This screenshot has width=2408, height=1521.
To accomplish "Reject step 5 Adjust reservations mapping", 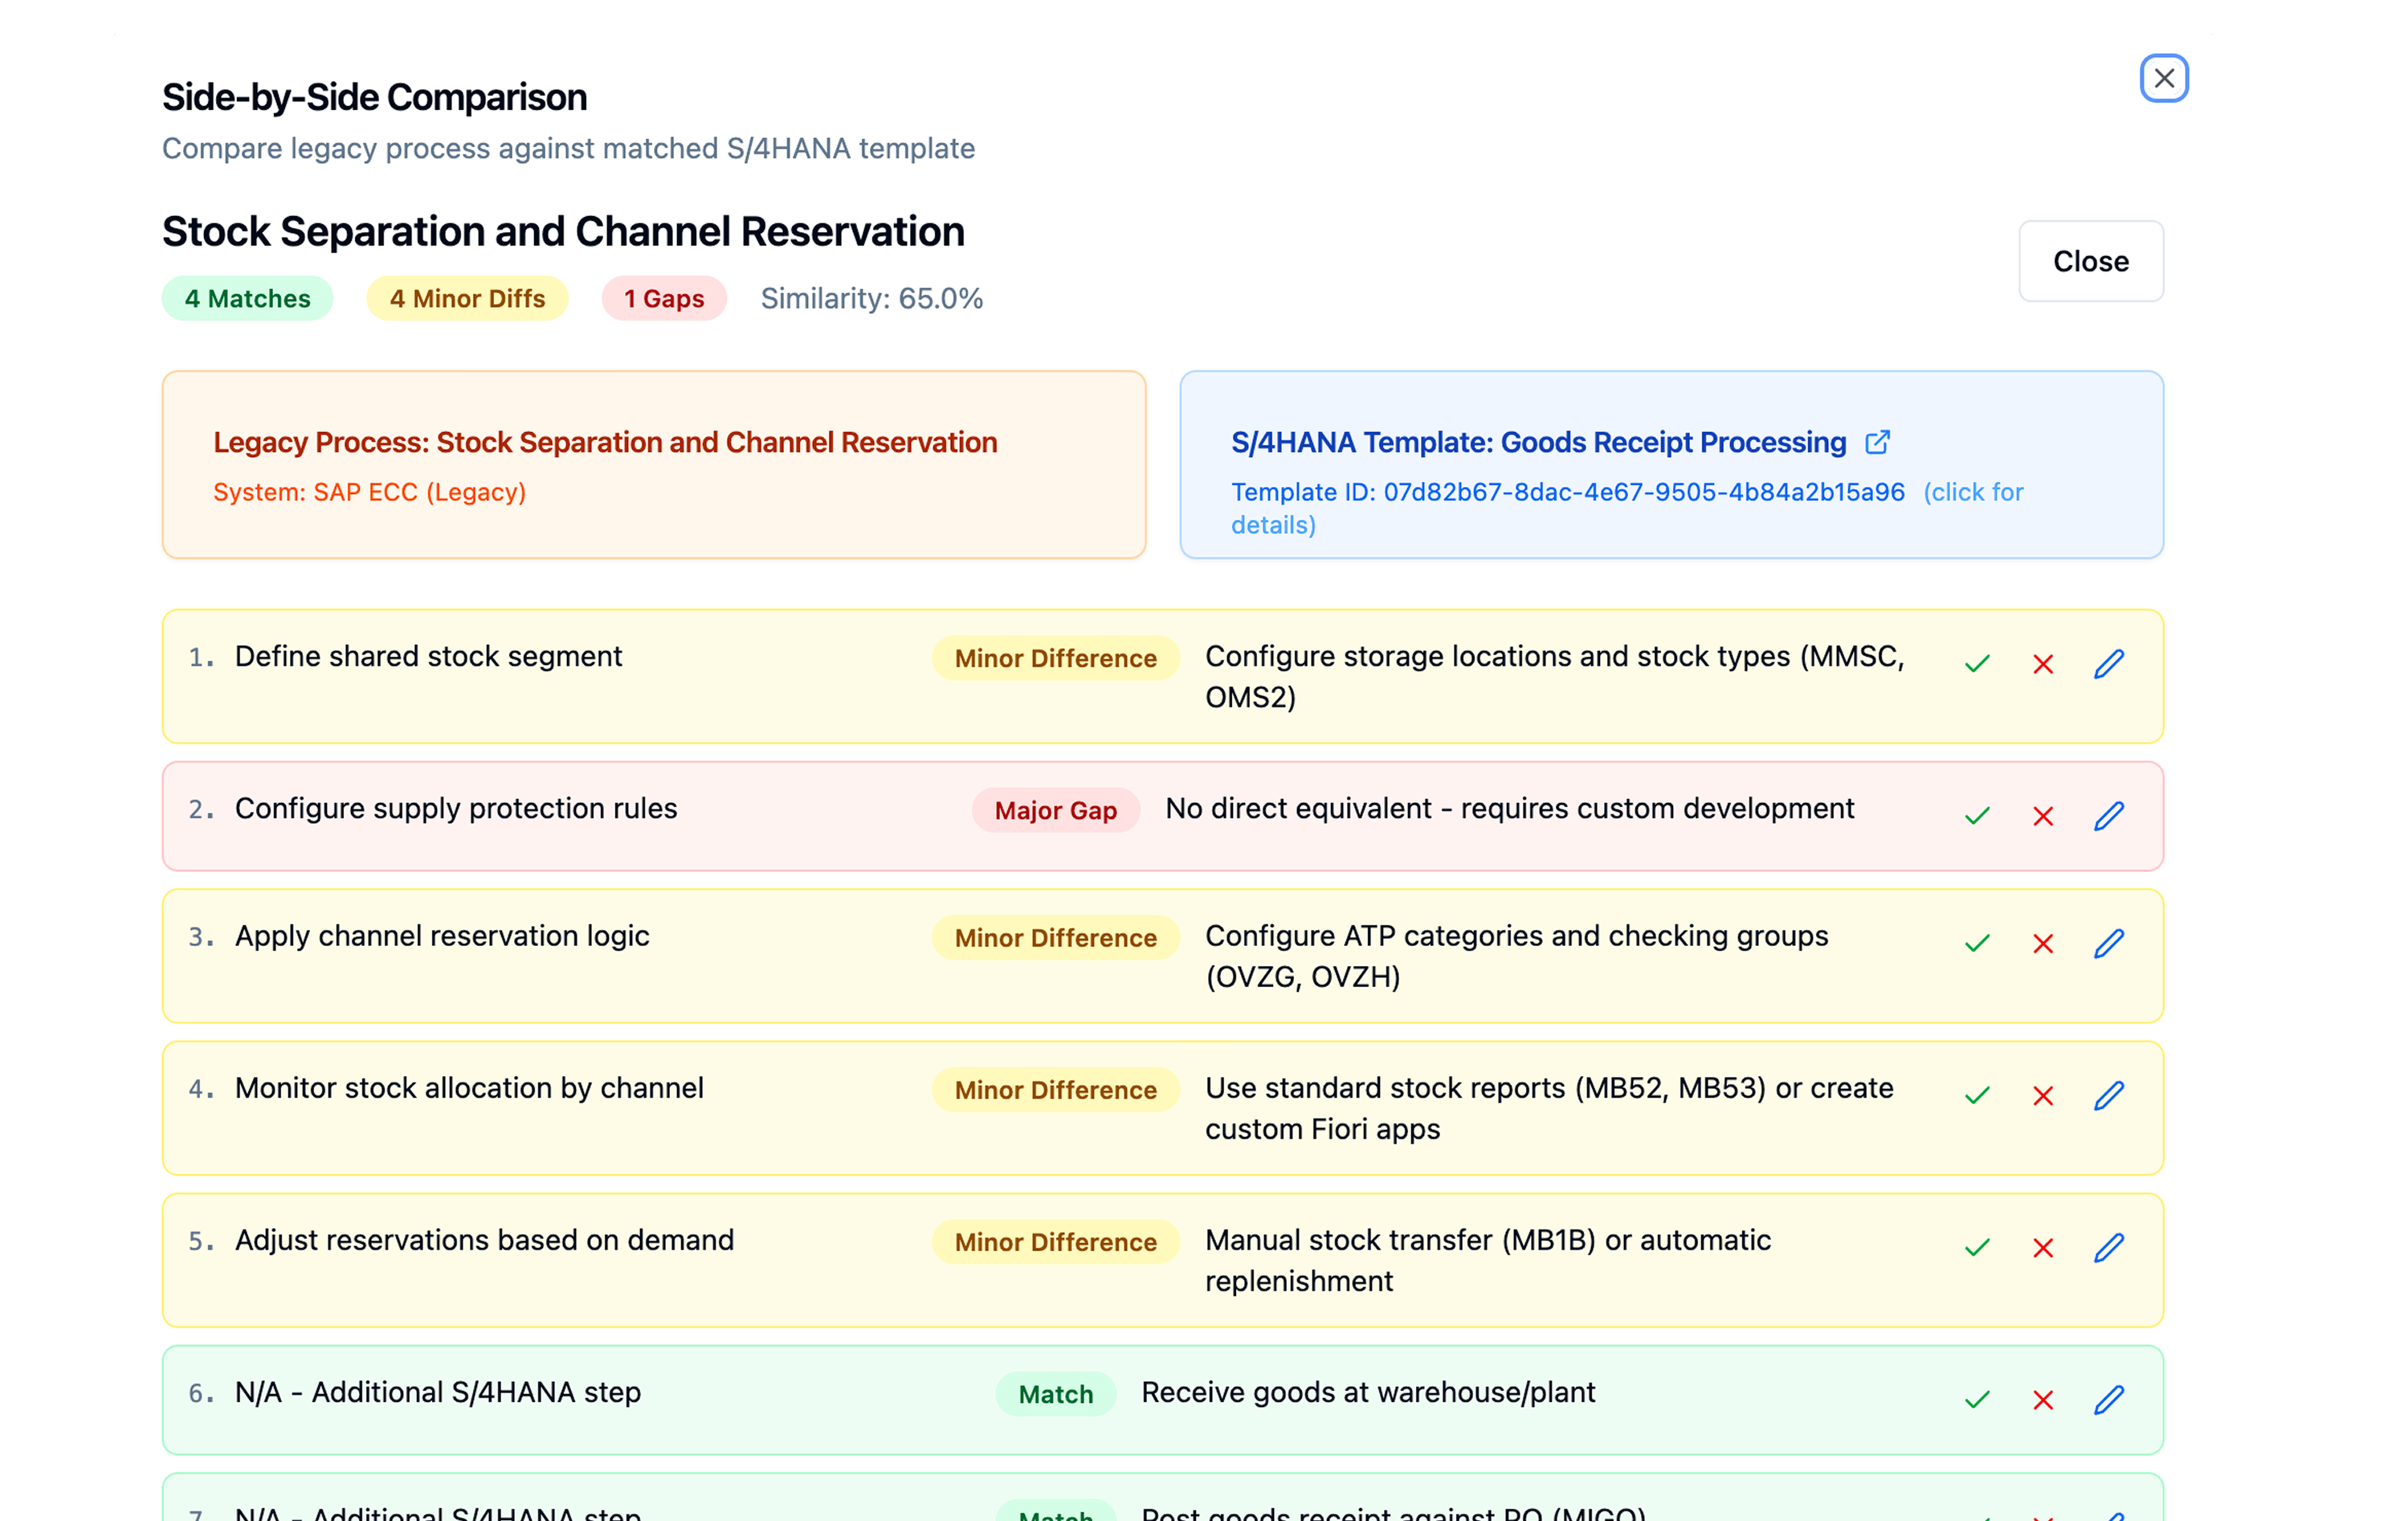I will 2043,1247.
